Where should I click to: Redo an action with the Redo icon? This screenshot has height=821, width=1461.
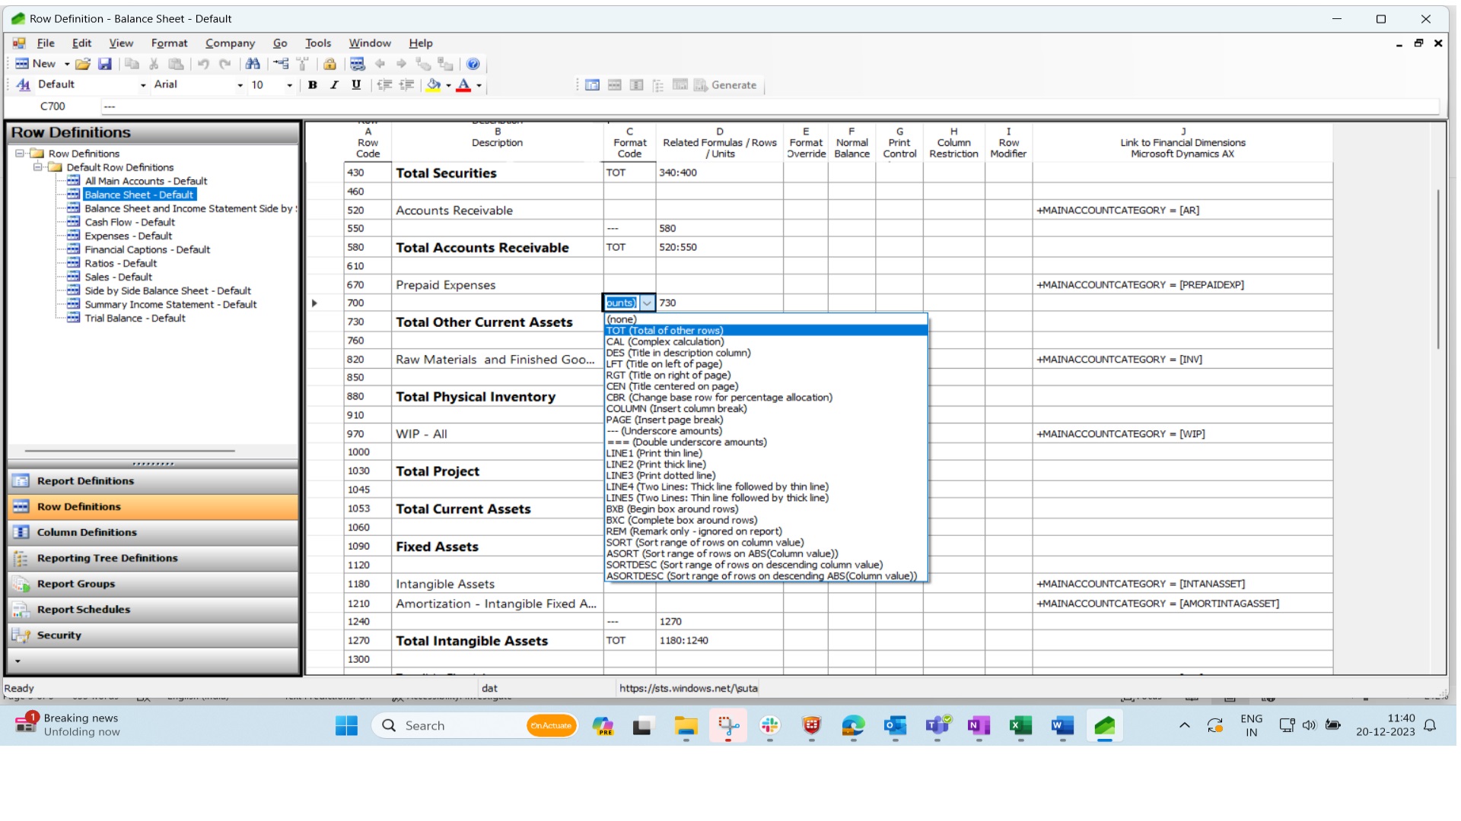click(x=225, y=64)
